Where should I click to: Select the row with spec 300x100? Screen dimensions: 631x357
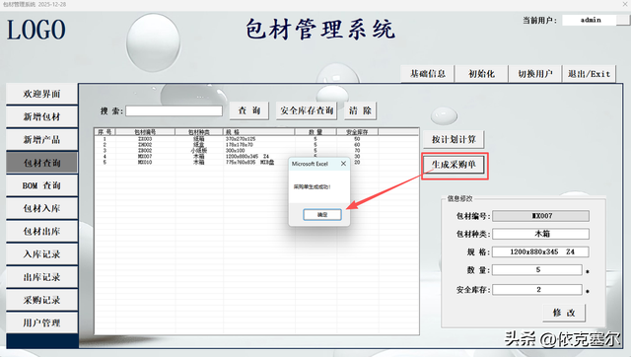[256, 151]
